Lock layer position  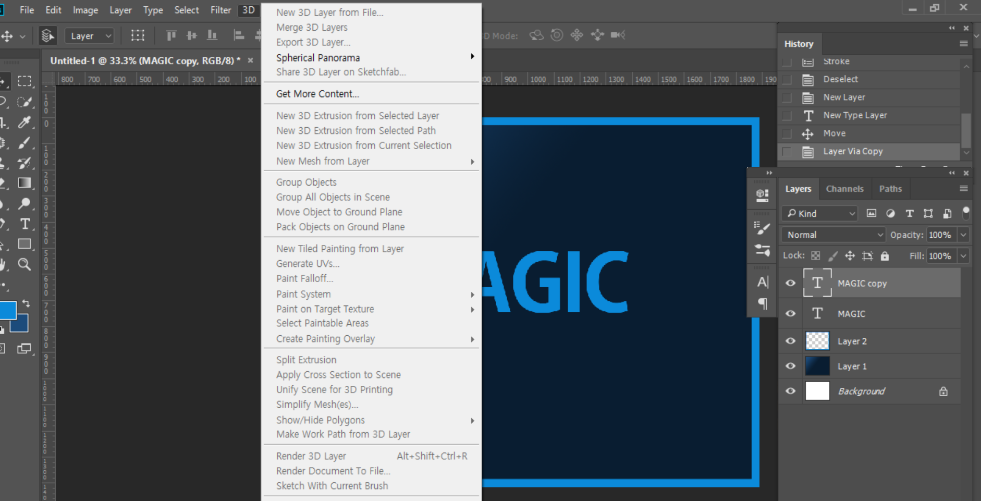click(850, 255)
